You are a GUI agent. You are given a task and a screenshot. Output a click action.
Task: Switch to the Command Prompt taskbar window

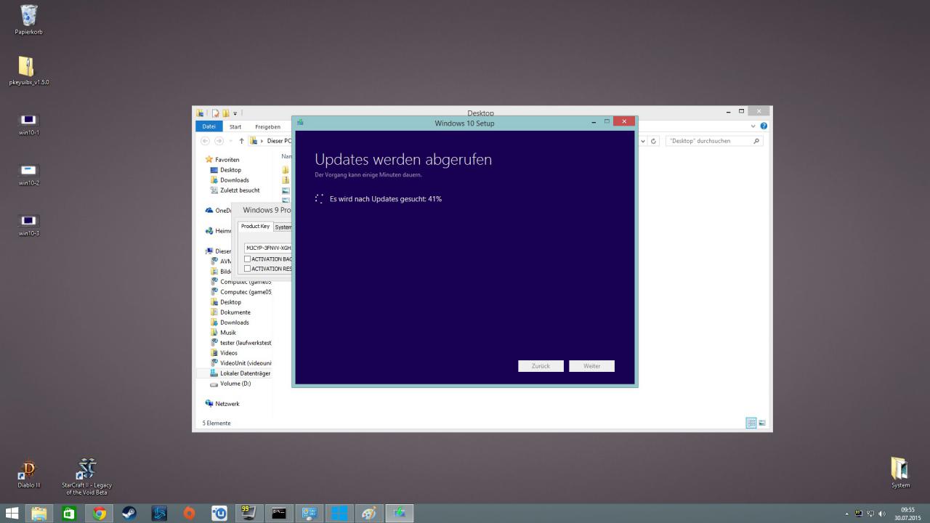[x=279, y=514]
